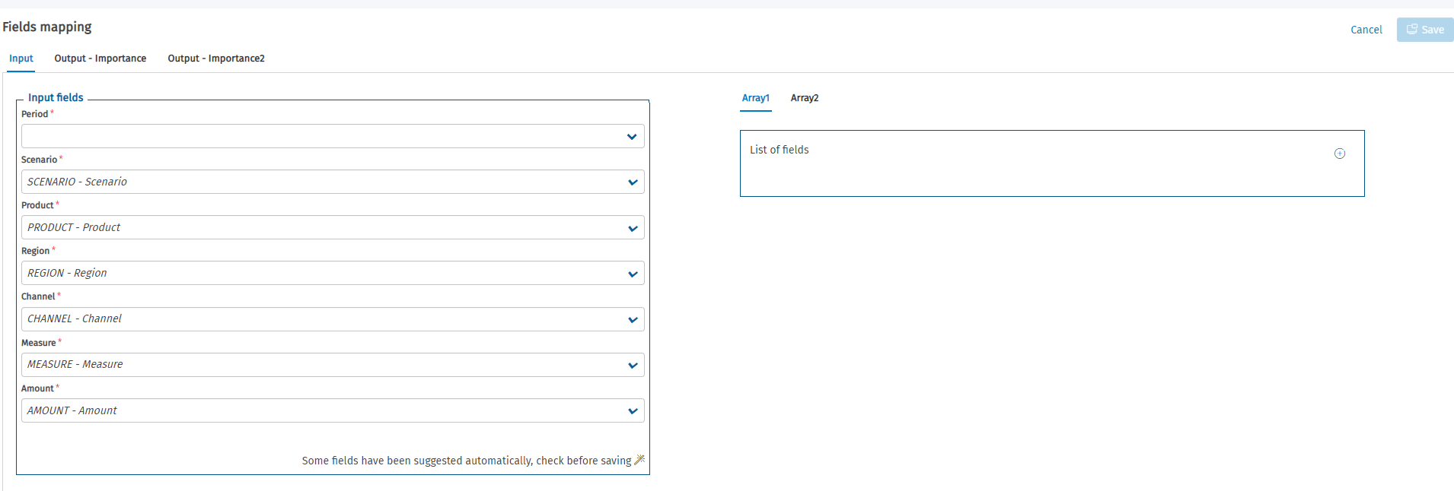Open the Output - Importance2 tab

tap(216, 59)
